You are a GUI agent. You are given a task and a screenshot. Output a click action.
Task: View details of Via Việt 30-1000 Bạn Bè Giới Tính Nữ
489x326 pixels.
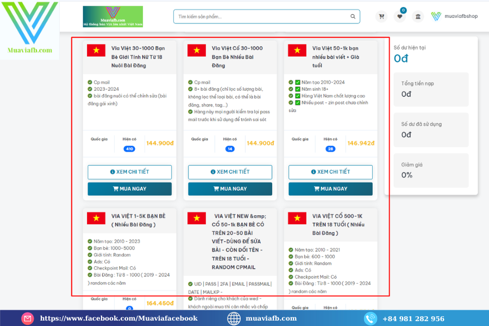point(130,172)
